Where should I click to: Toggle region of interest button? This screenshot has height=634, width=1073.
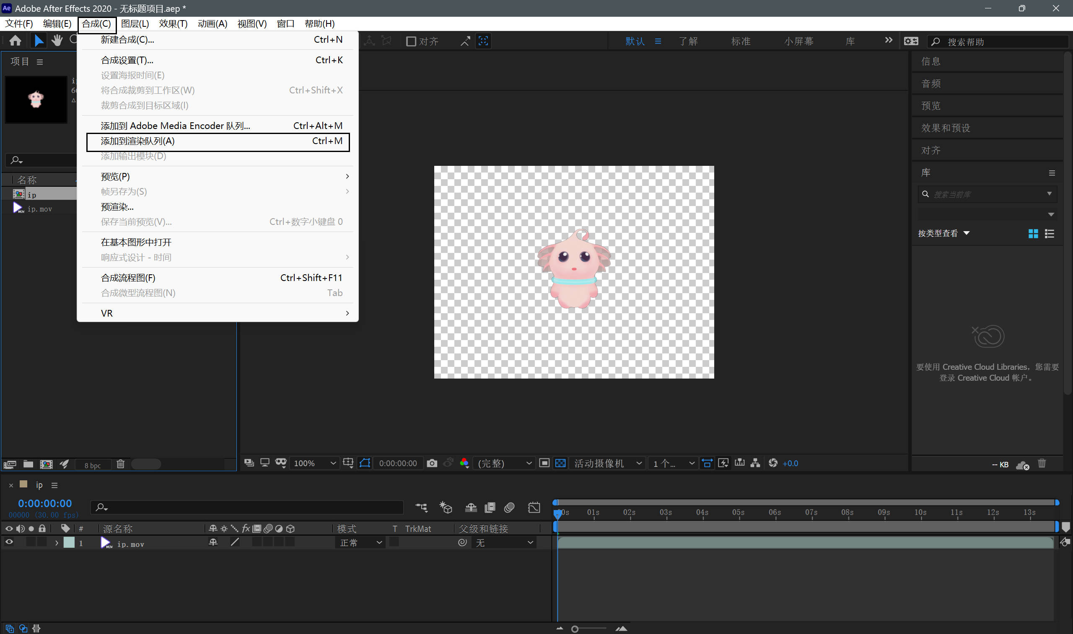coord(544,463)
